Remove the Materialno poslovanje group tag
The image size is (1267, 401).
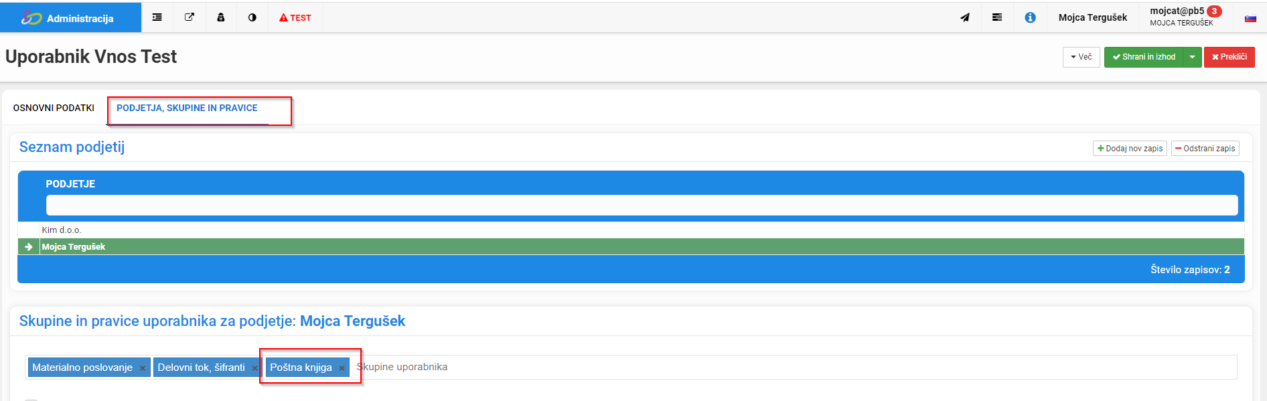click(142, 368)
